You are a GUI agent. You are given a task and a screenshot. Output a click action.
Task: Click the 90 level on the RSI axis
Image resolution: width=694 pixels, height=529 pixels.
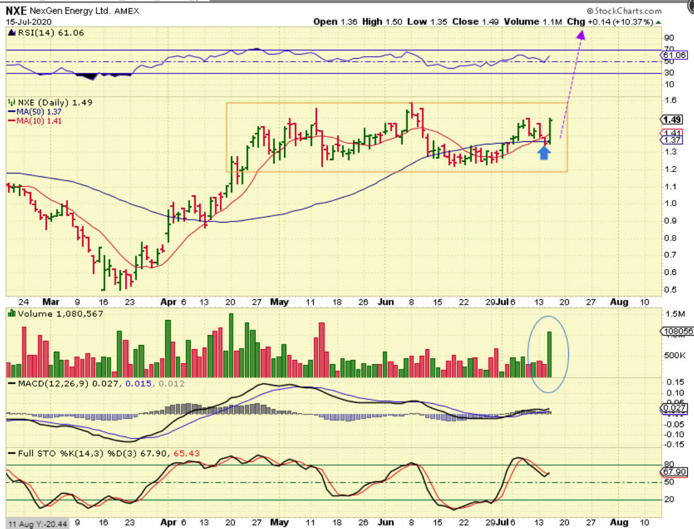tap(669, 38)
